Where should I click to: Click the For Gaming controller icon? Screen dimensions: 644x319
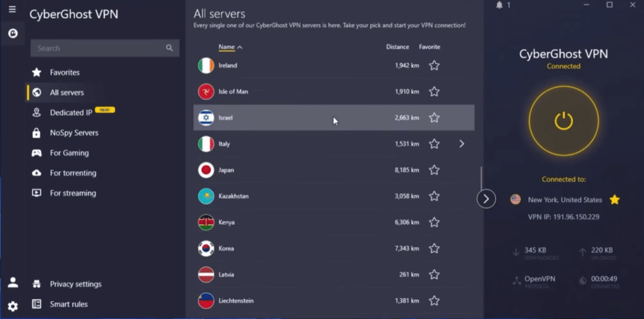[x=36, y=153]
